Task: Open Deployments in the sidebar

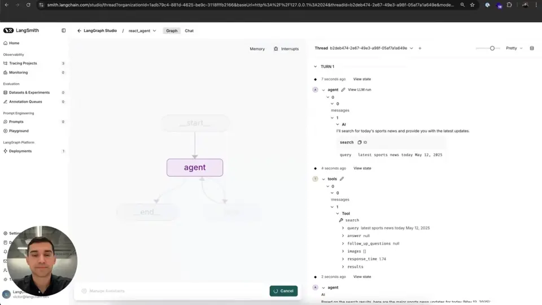Action: point(20,151)
